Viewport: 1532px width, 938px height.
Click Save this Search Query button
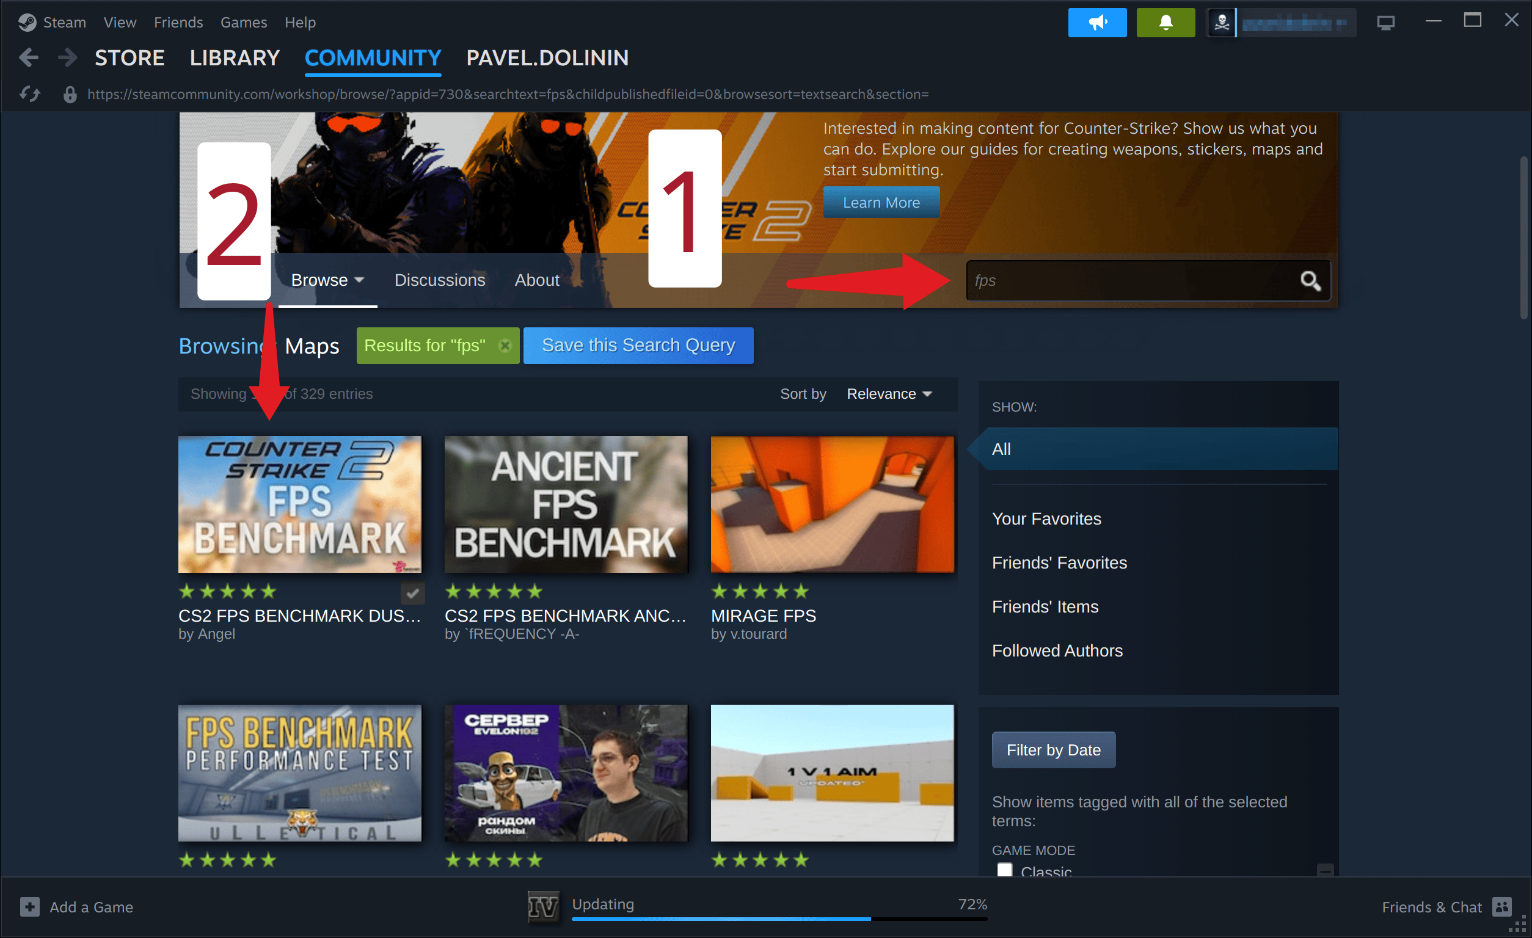[x=638, y=346]
